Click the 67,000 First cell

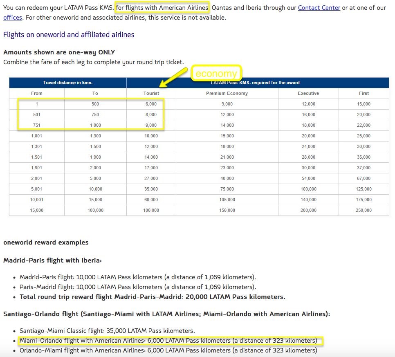coord(364,178)
